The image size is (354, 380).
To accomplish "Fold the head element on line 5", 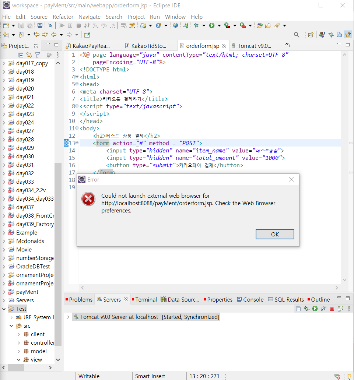I will (77, 84).
